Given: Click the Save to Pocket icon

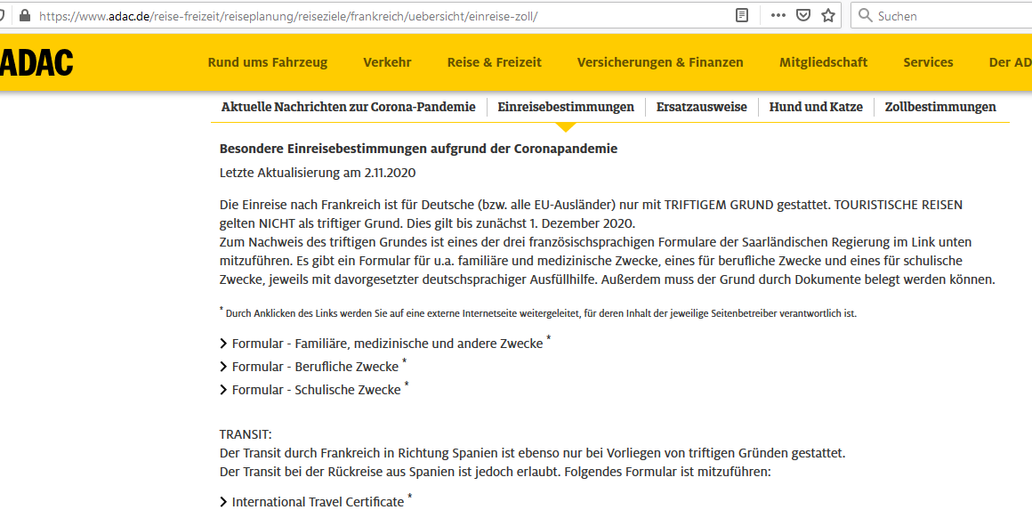Looking at the screenshot, I should point(803,15).
